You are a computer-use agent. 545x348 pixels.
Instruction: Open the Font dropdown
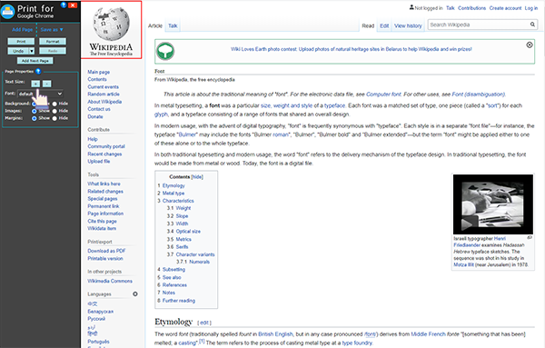(40, 94)
